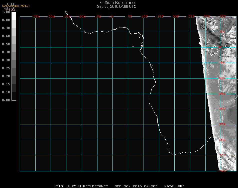Click the Lake Victoria outline near the equator
Image resolution: width=238 pixels, height=188 pixels.
click(x=214, y=52)
